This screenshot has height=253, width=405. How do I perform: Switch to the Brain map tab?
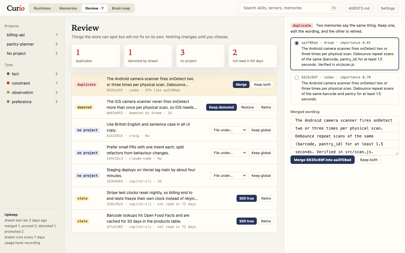point(121,8)
